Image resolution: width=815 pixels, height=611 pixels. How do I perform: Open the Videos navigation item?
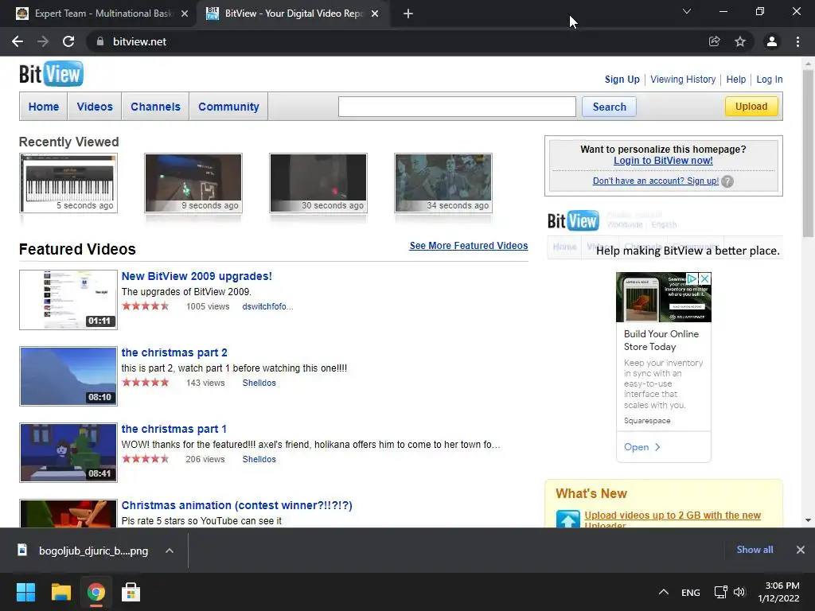pyautogui.click(x=95, y=107)
